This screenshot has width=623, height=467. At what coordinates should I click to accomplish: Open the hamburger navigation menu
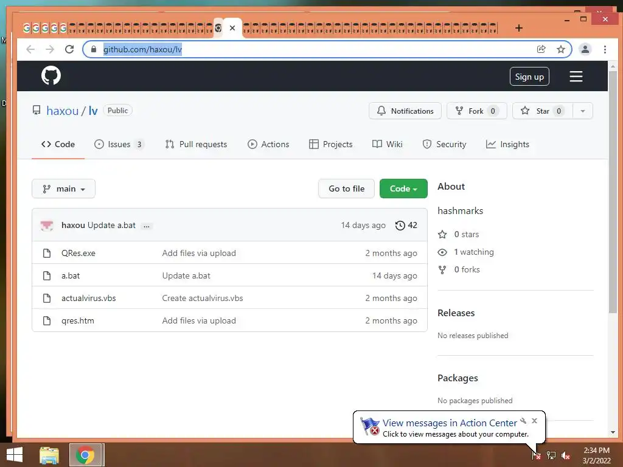pos(576,76)
